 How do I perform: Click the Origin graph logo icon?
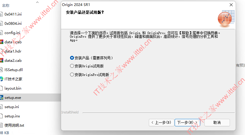click(226, 19)
